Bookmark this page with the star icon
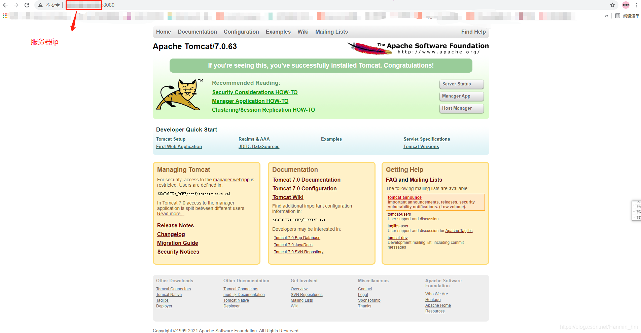The height and width of the screenshot is (333, 641). tap(612, 5)
